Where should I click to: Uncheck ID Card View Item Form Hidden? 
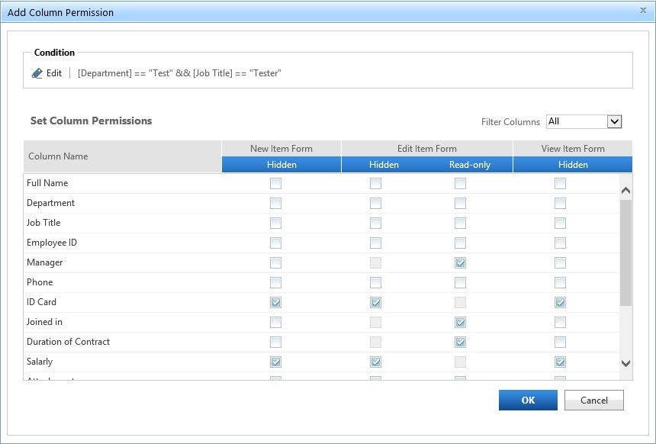pyautogui.click(x=560, y=302)
